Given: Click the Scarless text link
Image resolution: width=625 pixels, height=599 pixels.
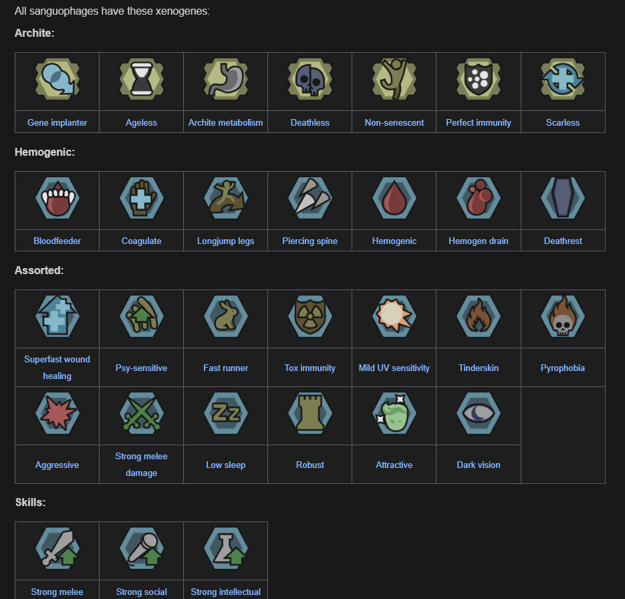Looking at the screenshot, I should [562, 122].
